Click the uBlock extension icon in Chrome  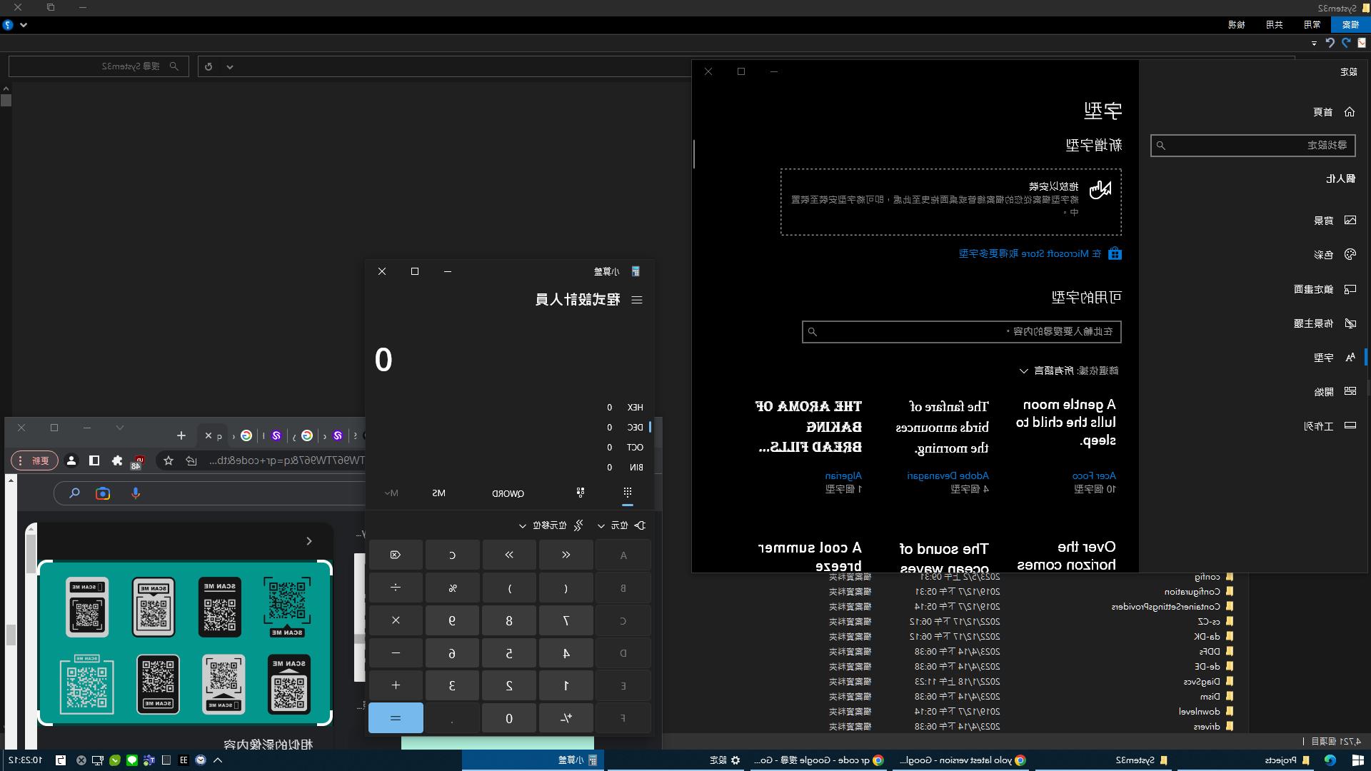pos(139,461)
